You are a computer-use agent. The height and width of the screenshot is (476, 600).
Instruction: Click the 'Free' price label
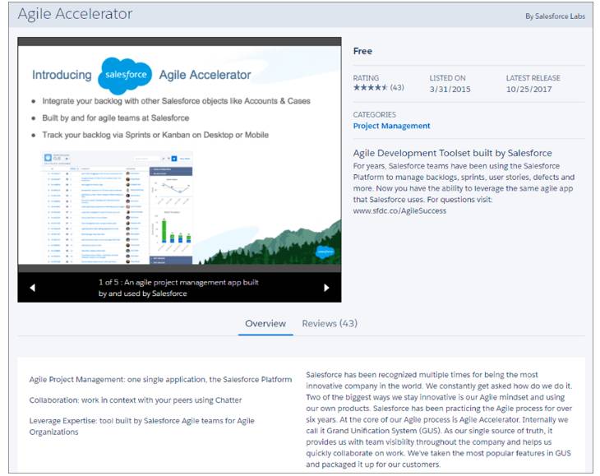(x=362, y=51)
